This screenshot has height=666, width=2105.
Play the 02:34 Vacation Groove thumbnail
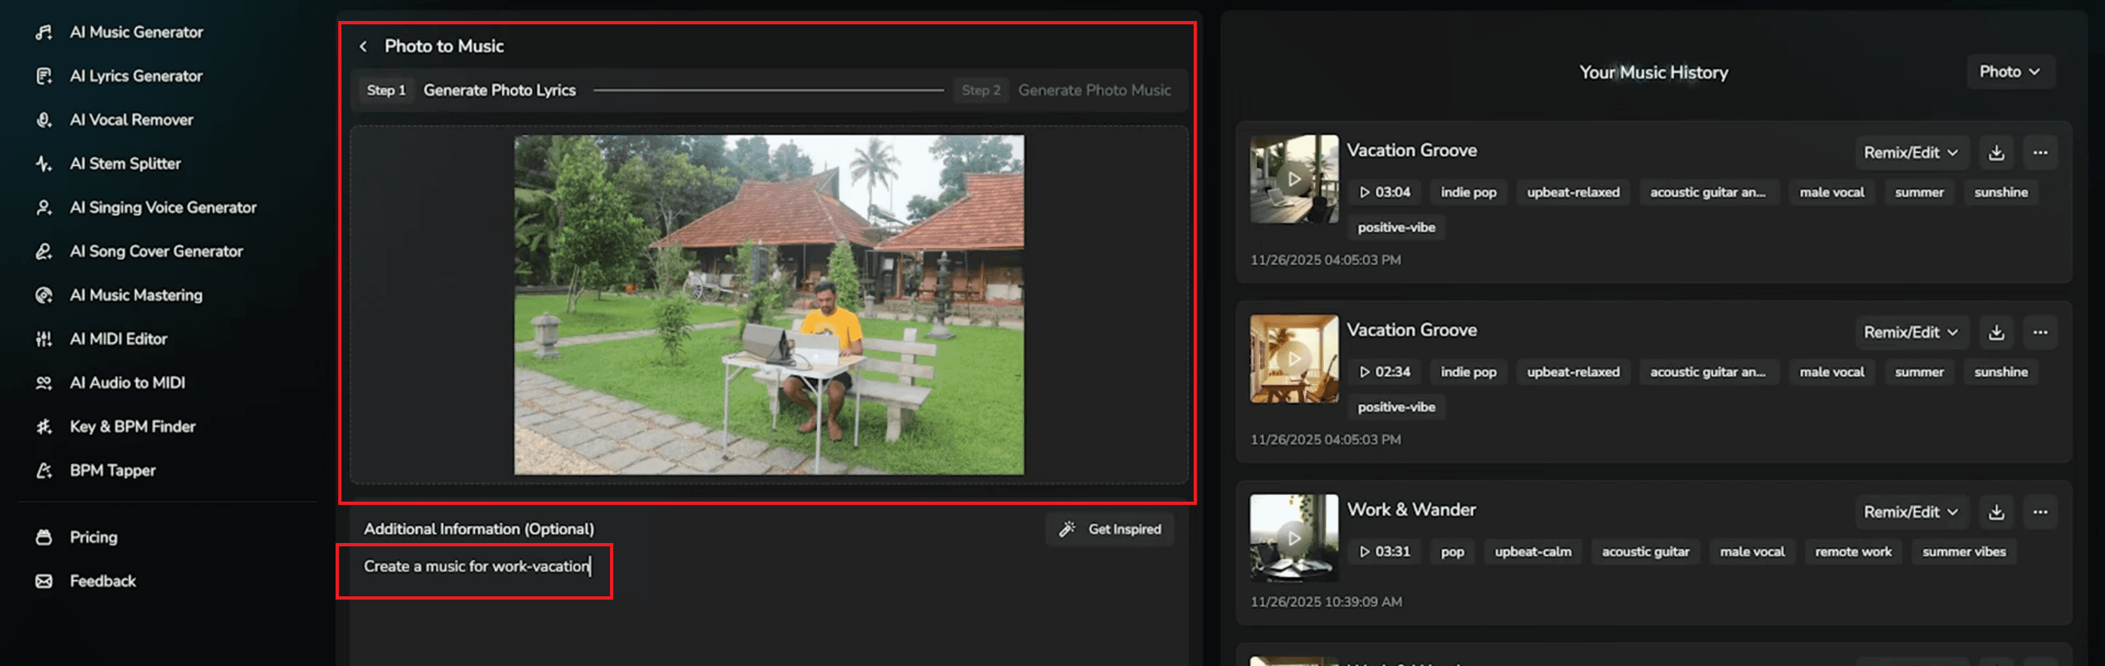point(1294,358)
